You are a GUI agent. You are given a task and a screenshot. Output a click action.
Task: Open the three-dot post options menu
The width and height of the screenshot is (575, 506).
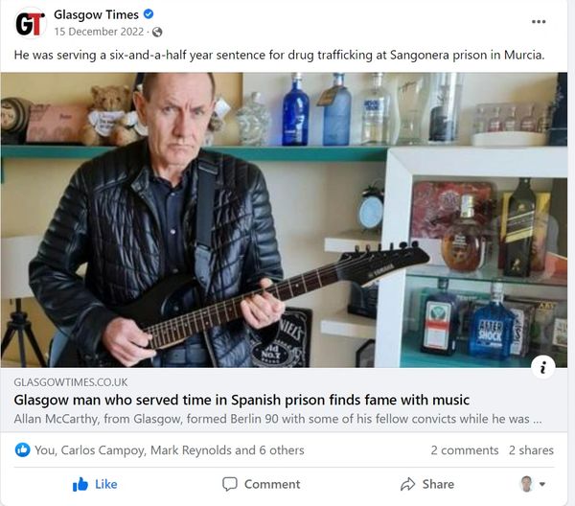point(539,22)
